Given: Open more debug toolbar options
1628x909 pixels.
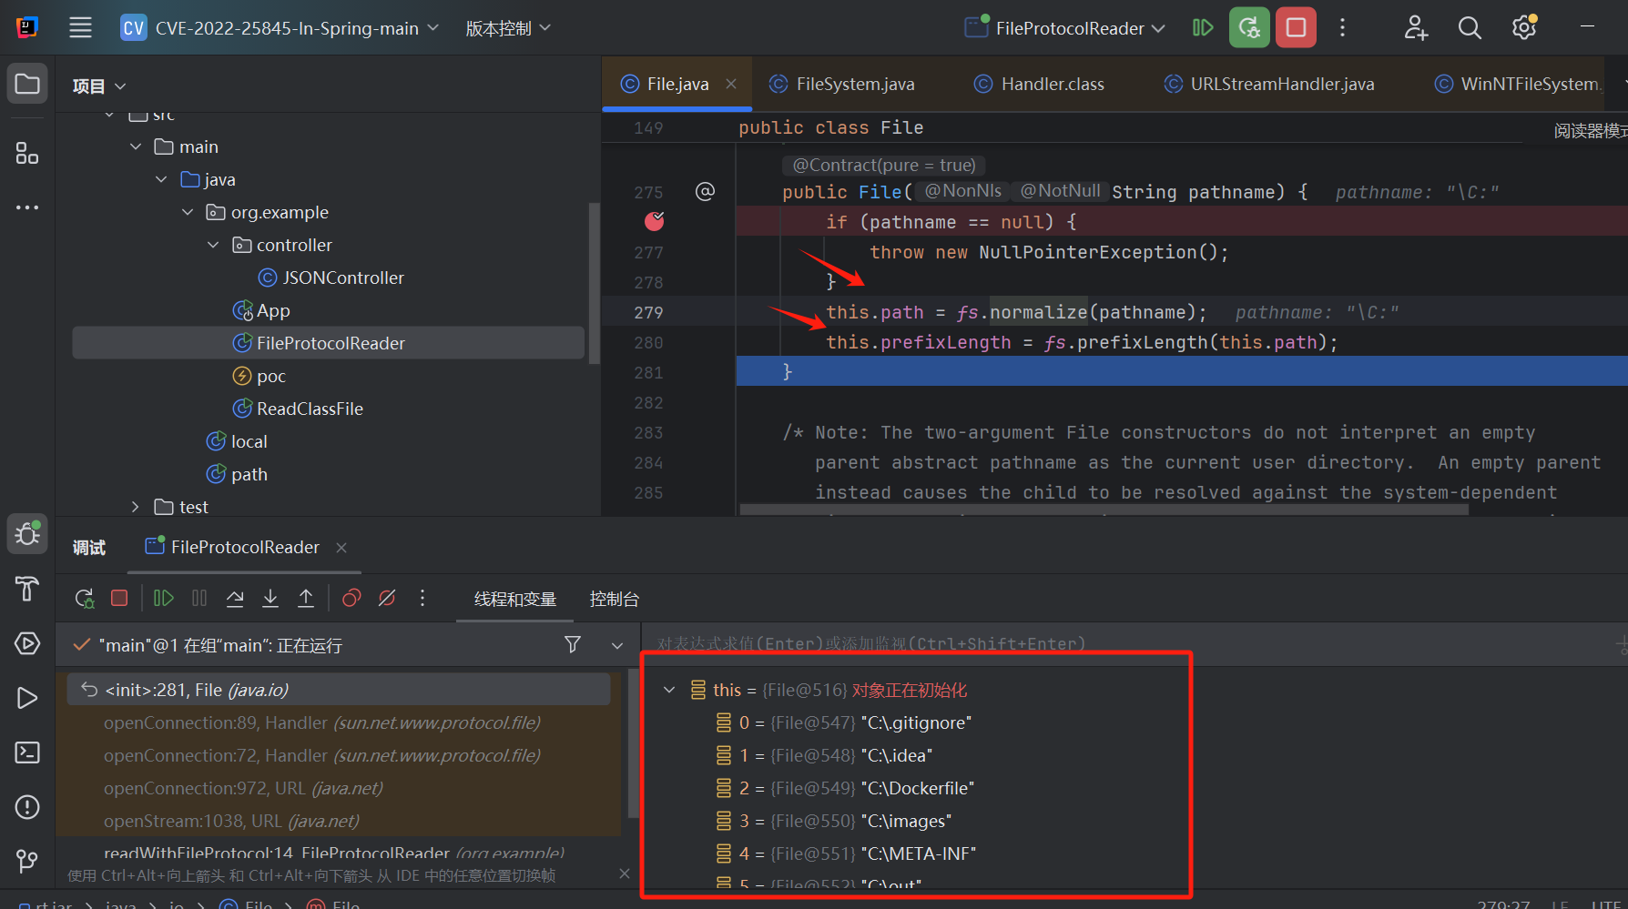Looking at the screenshot, I should coord(422,598).
